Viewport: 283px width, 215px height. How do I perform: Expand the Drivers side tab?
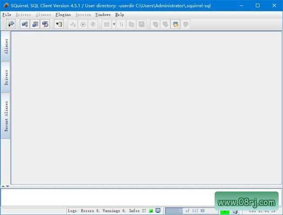click(6, 77)
